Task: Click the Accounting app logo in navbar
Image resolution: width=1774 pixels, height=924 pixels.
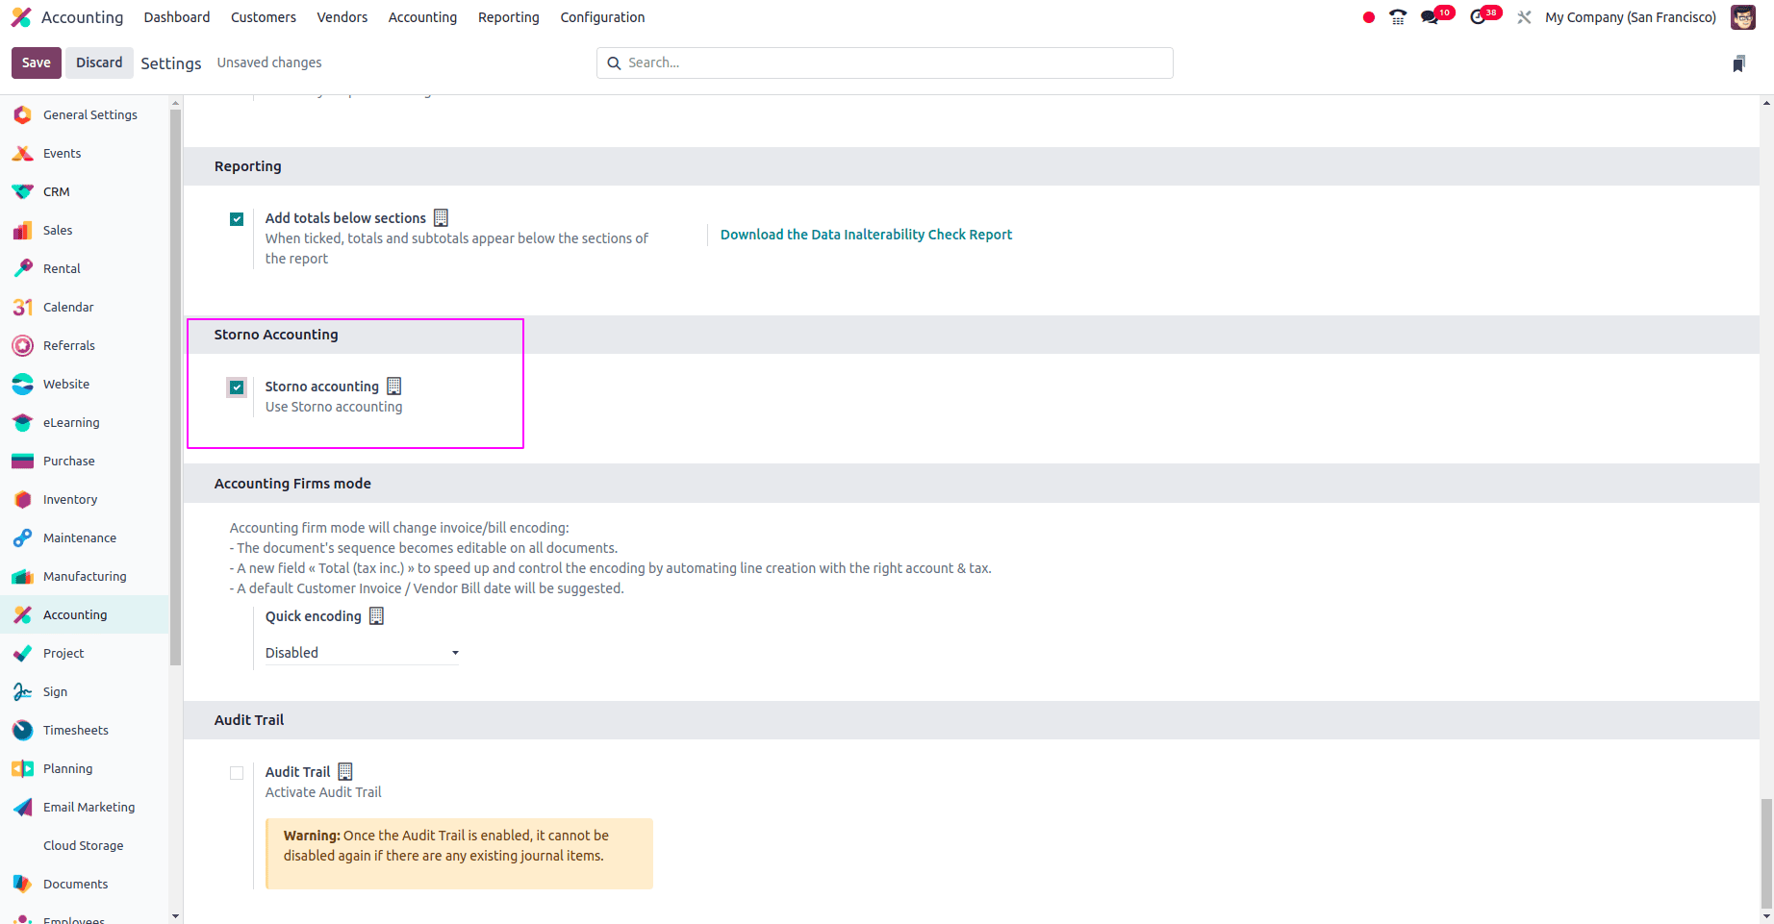Action: pos(21,17)
